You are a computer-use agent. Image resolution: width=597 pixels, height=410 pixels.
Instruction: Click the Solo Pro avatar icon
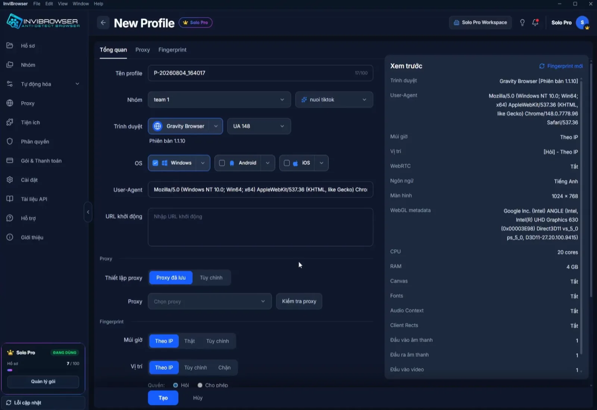pos(582,23)
